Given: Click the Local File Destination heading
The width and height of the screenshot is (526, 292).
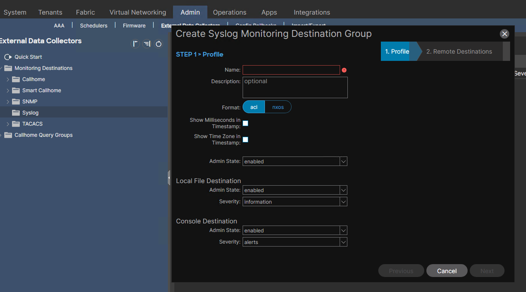Looking at the screenshot, I should (208, 181).
